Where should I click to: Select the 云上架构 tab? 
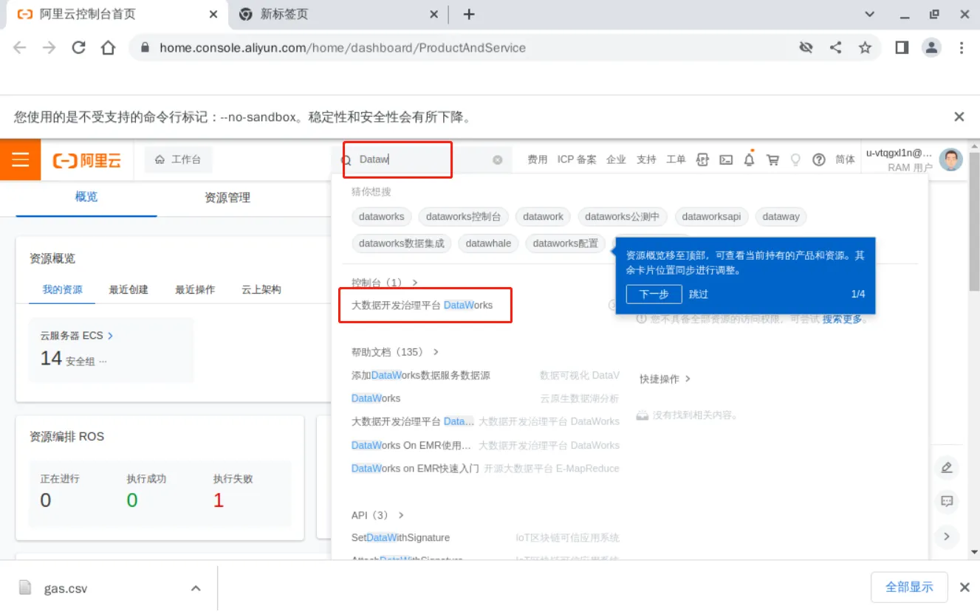[x=261, y=289]
